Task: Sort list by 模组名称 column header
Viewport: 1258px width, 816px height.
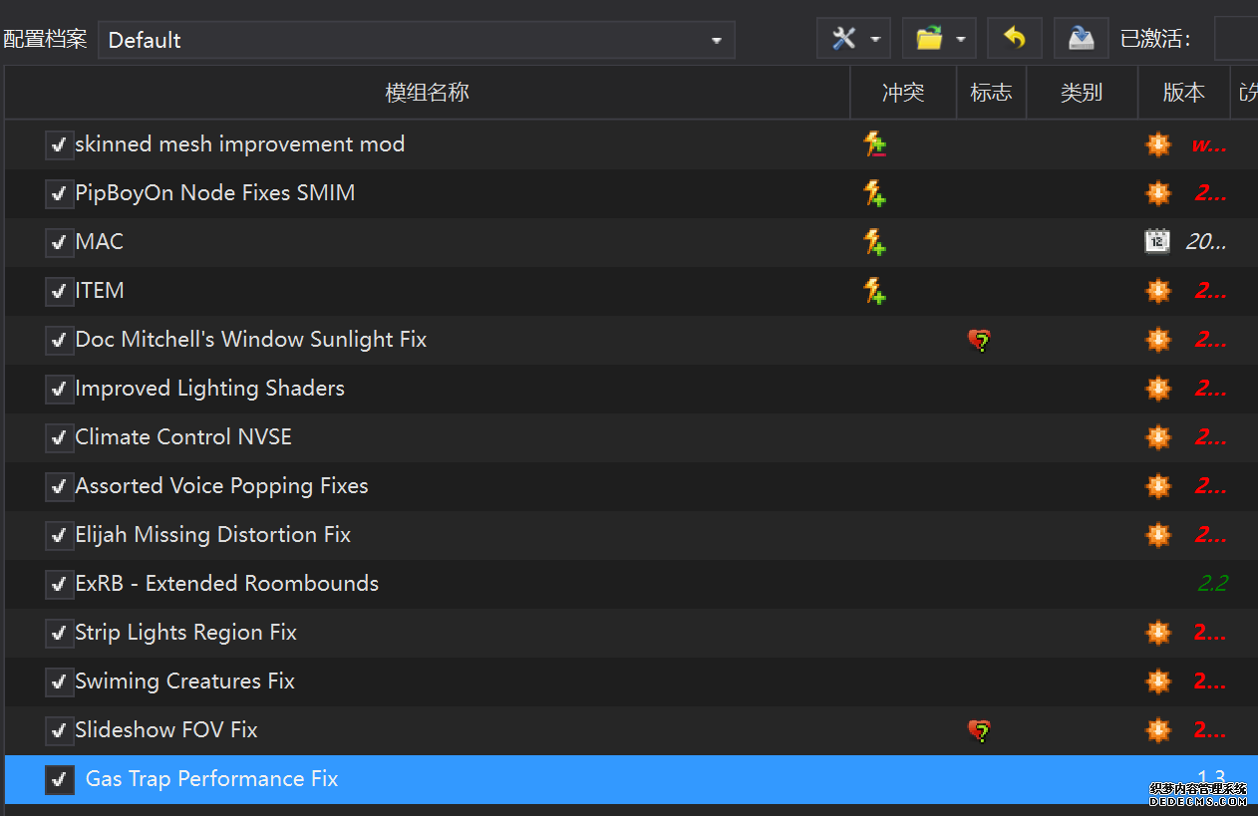Action: 427,93
